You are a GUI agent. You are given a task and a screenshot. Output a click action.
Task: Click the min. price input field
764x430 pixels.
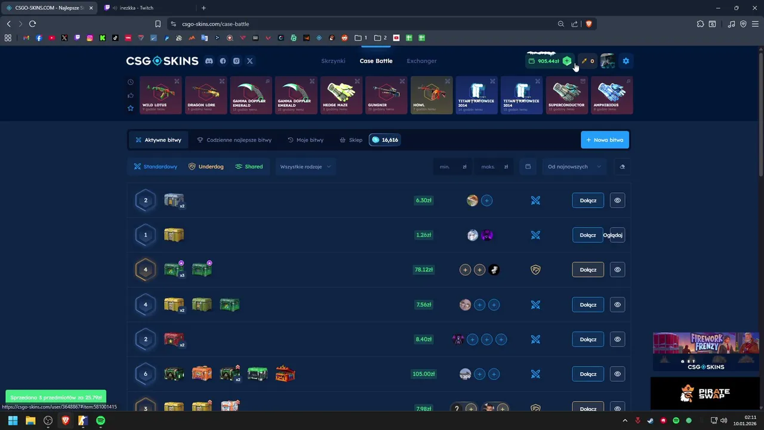(452, 167)
